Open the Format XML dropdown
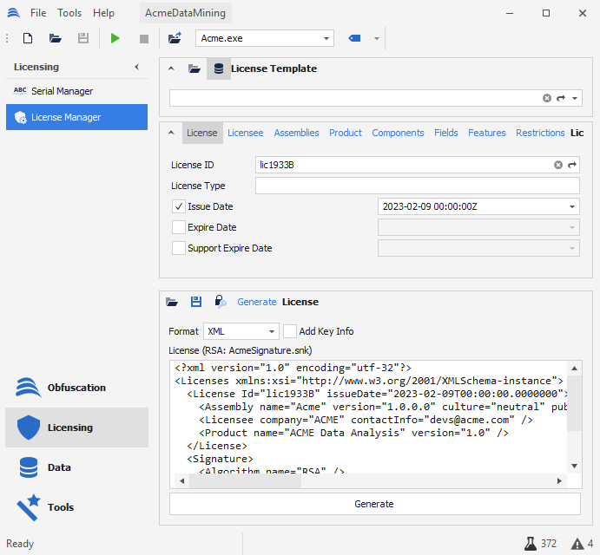The width and height of the screenshot is (600, 555). coord(241,331)
